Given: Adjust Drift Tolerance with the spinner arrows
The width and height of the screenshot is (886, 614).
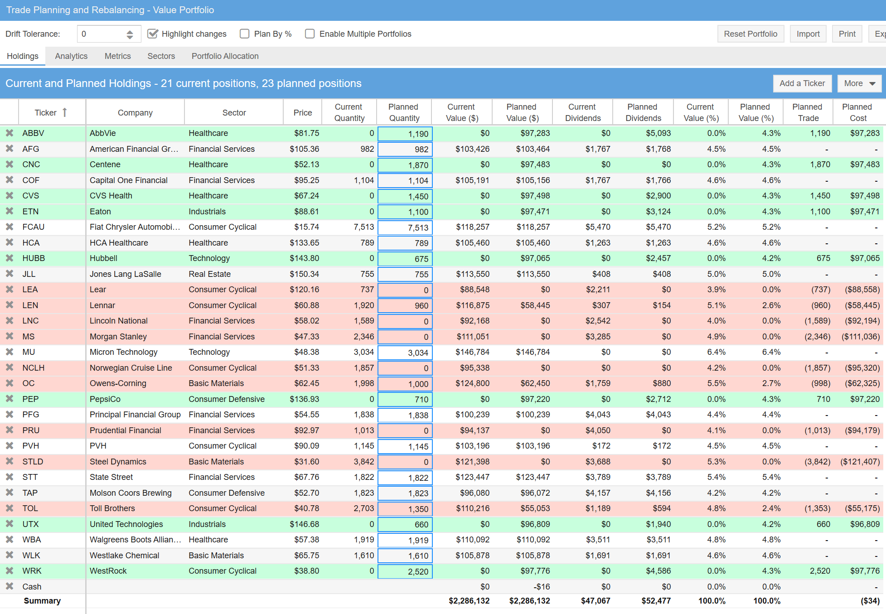Looking at the screenshot, I should tap(130, 34).
